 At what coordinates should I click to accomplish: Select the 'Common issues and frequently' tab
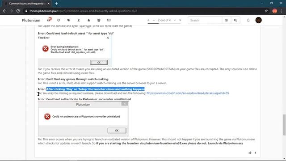(x=26, y=4)
